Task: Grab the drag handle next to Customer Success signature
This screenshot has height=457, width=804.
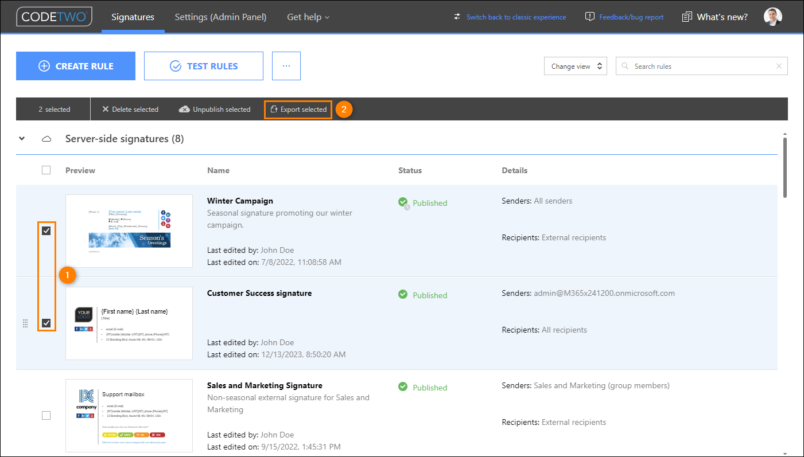Action: pos(25,323)
